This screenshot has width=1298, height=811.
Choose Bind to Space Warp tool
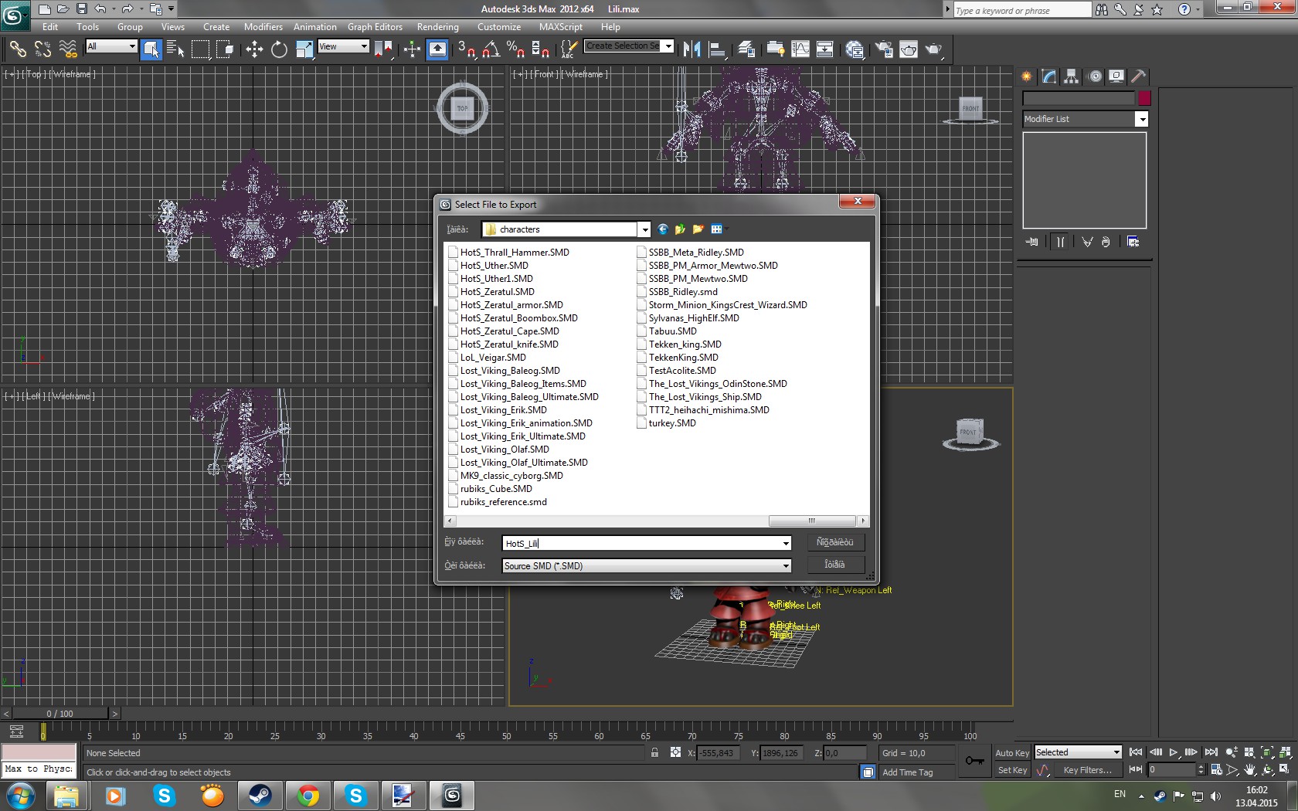[68, 49]
